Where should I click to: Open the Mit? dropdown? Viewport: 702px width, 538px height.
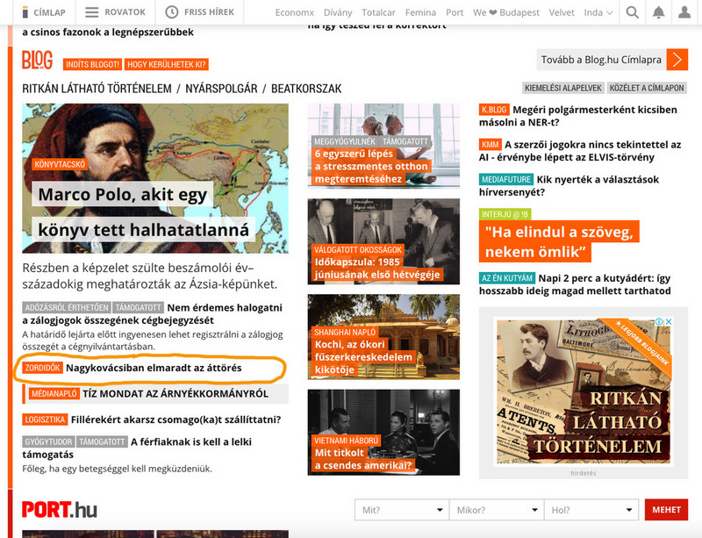coord(402,510)
